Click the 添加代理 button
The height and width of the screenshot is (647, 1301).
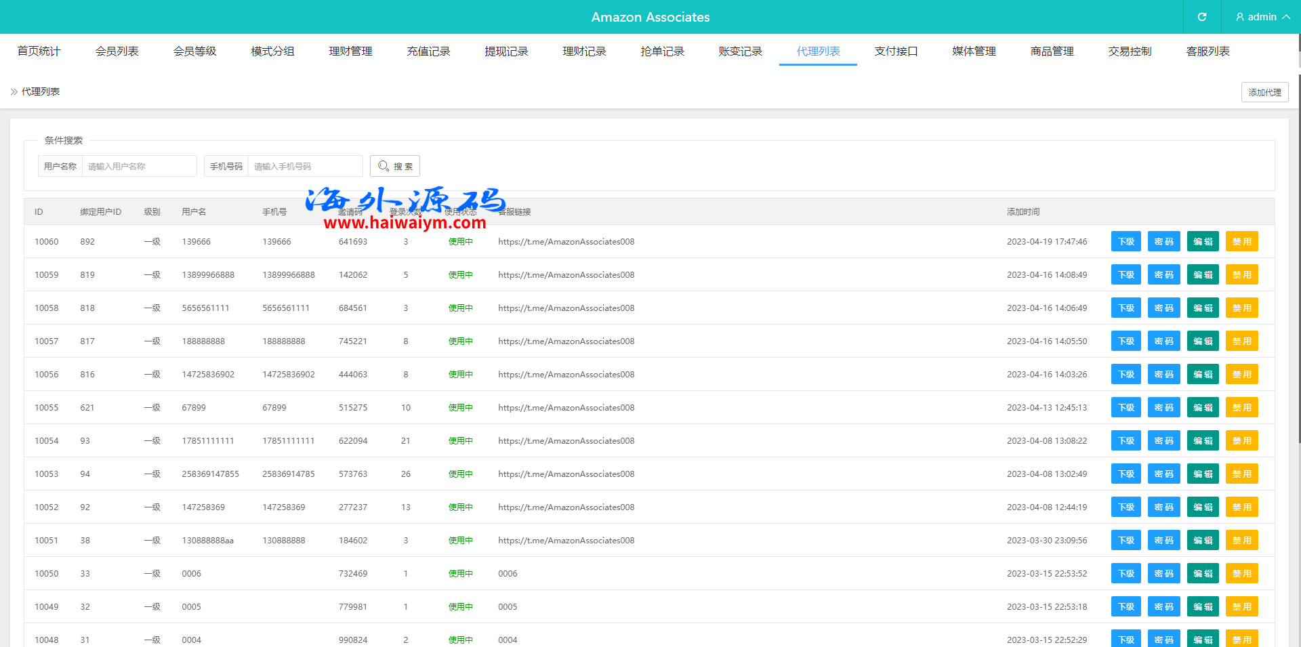[x=1264, y=92]
